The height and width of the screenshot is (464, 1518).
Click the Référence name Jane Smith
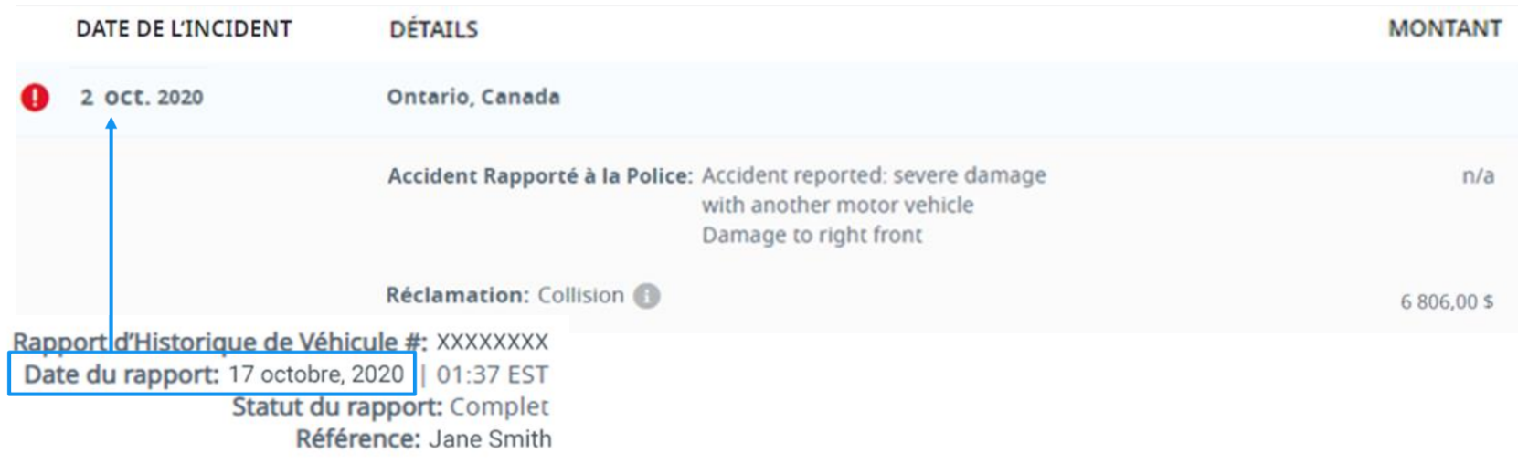click(489, 439)
